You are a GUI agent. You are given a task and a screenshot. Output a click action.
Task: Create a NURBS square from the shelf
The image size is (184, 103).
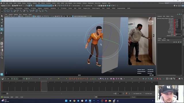pyautogui.click(x=8, y=11)
